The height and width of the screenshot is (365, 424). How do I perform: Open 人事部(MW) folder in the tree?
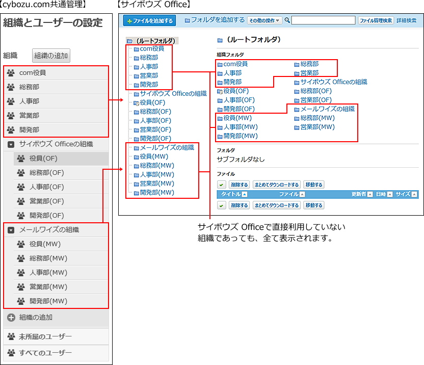pos(157,174)
